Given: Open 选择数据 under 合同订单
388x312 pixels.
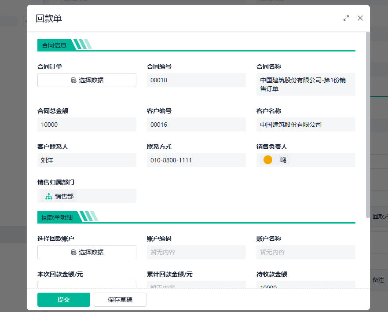Looking at the screenshot, I should click(87, 80).
